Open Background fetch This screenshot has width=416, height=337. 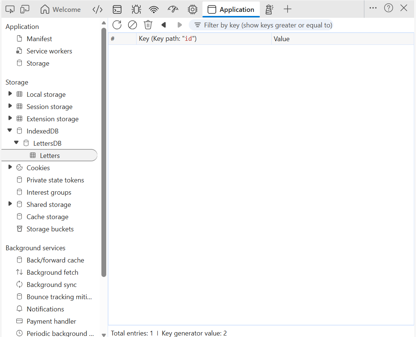52,272
